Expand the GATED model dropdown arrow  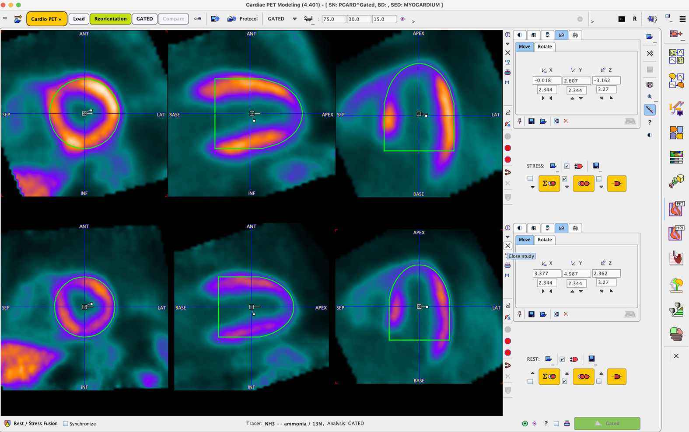(x=294, y=19)
